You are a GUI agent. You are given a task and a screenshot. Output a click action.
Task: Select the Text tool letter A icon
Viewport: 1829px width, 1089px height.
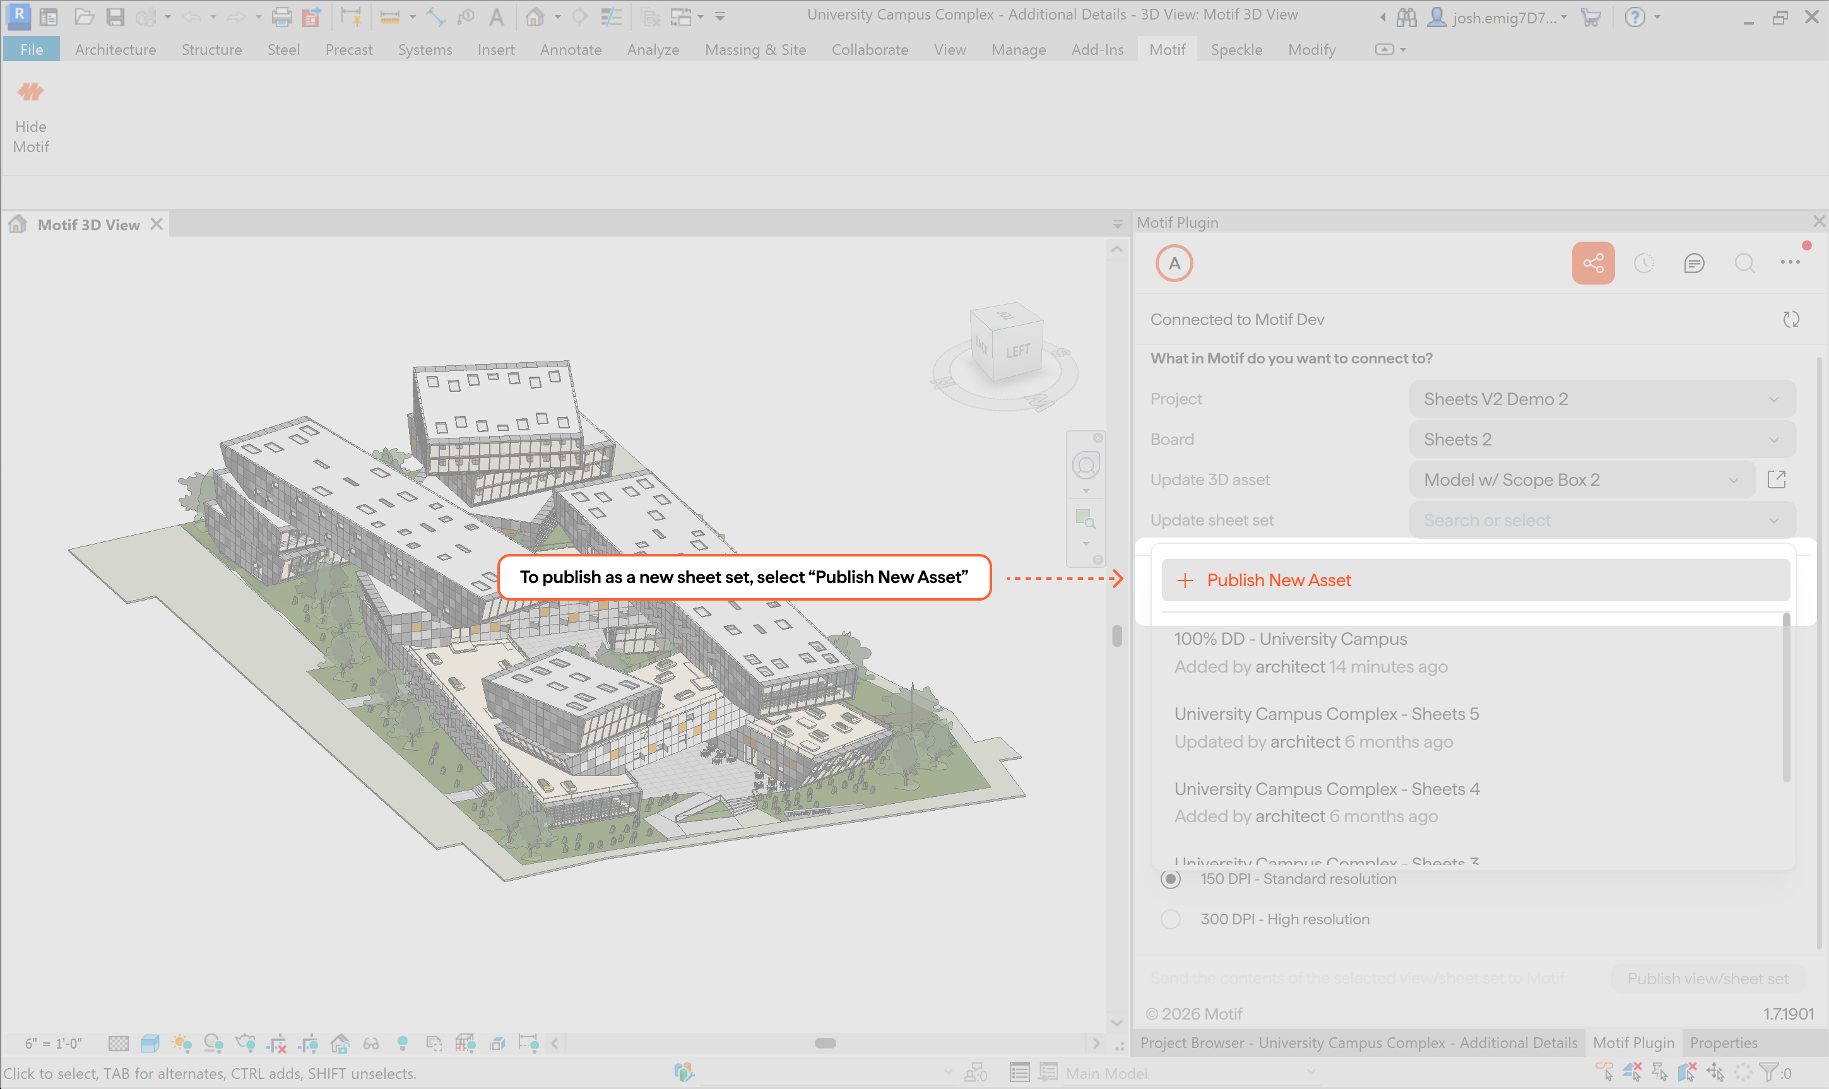pos(497,17)
